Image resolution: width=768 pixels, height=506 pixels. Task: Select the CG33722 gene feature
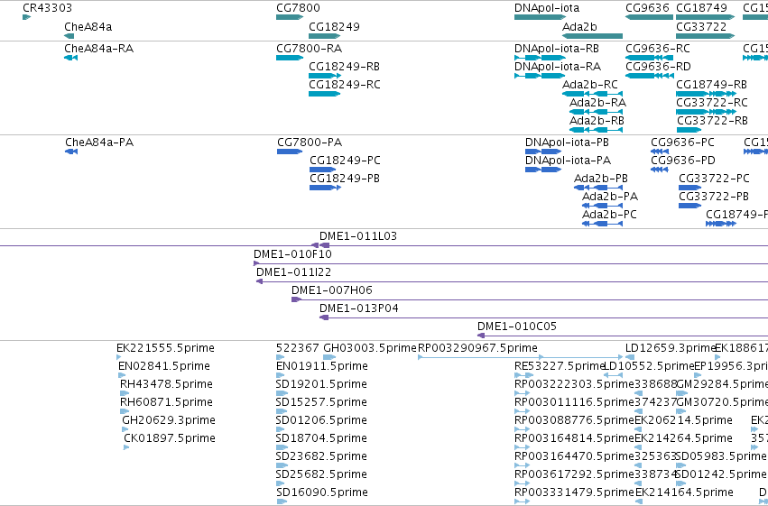tap(706, 36)
